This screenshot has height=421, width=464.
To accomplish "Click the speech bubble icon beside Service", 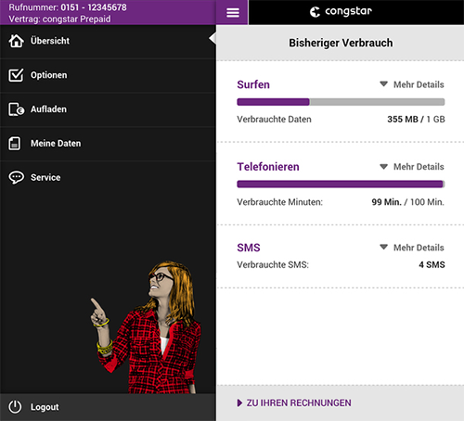I will point(16,177).
